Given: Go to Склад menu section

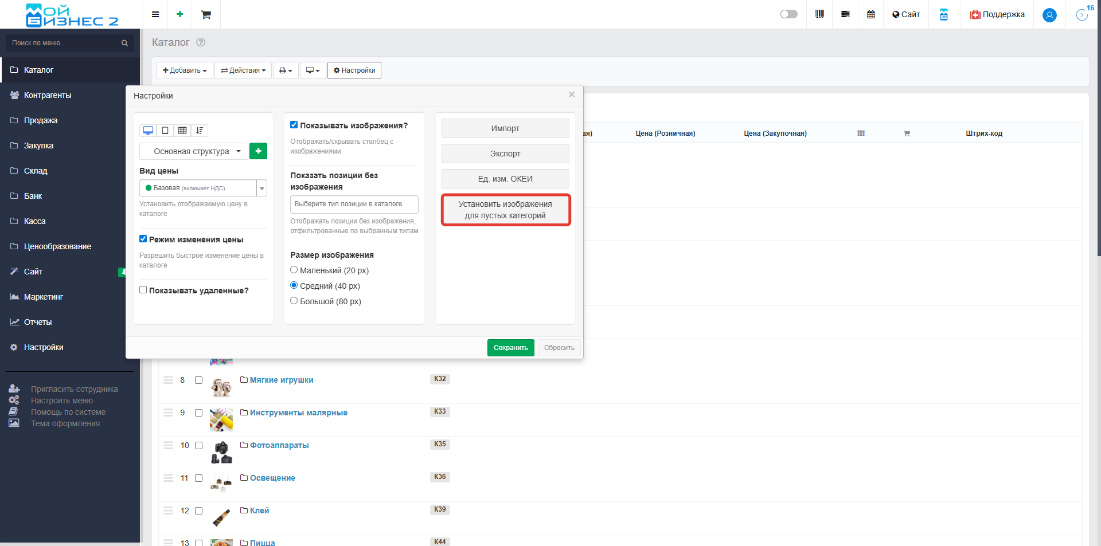Looking at the screenshot, I should [36, 171].
